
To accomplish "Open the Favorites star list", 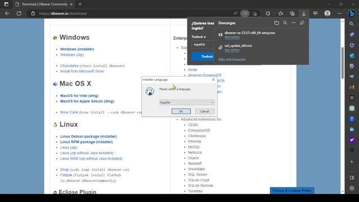I will 280,13.
